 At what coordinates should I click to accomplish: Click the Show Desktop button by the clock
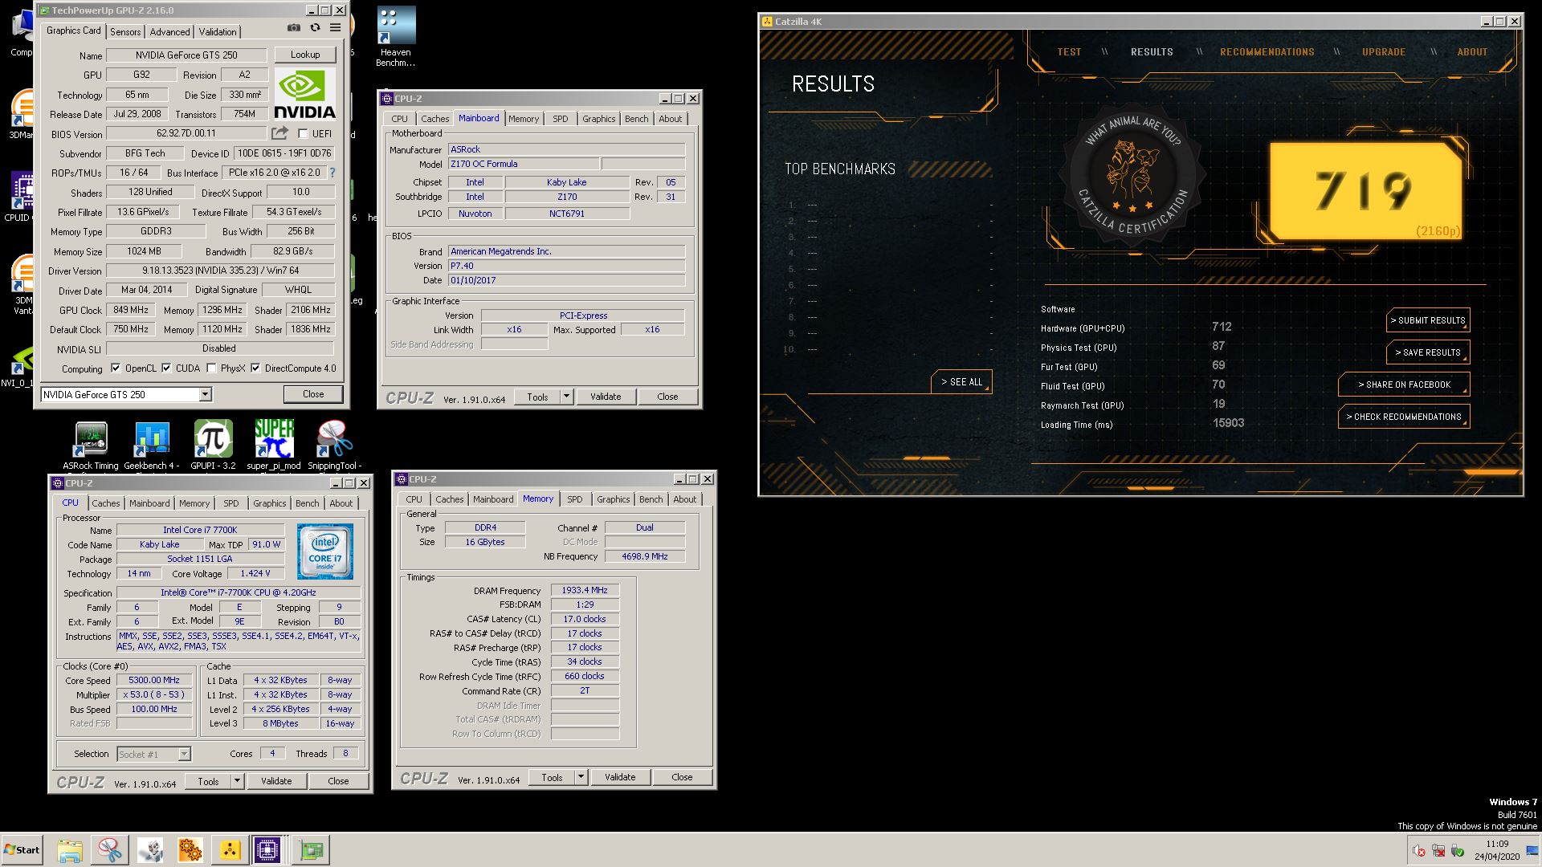point(1532,850)
